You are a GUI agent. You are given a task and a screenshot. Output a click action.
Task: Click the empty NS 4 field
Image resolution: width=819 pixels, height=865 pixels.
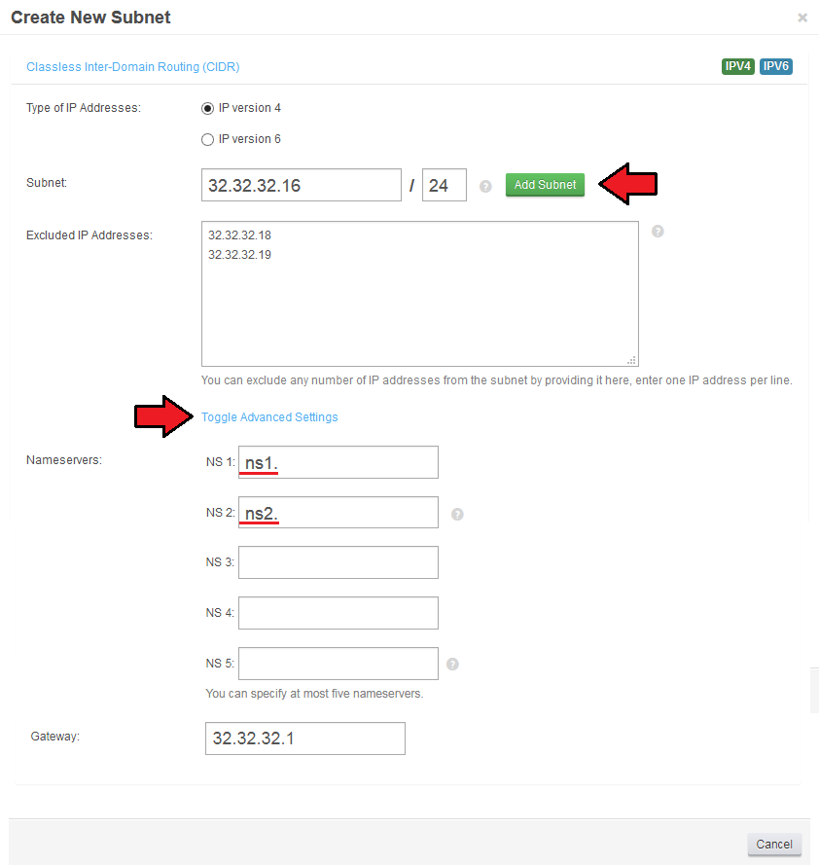(338, 613)
